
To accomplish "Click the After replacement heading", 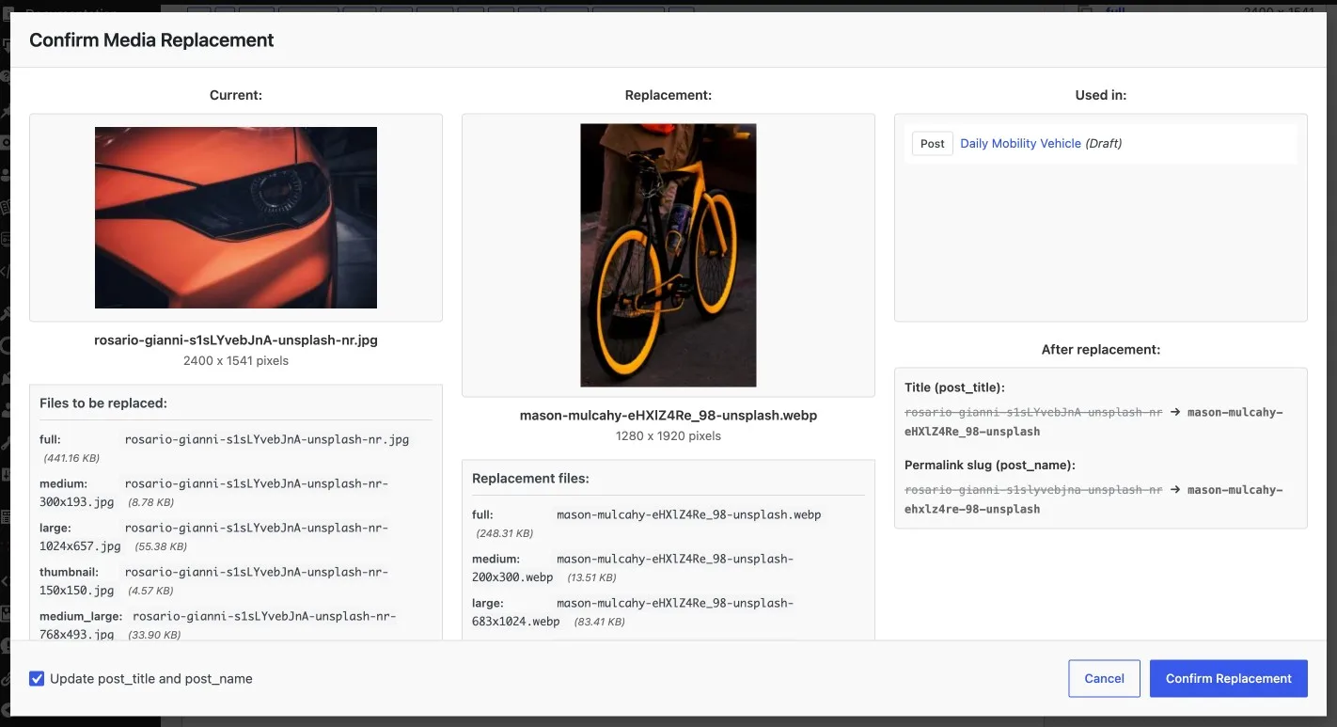I will 1101,349.
